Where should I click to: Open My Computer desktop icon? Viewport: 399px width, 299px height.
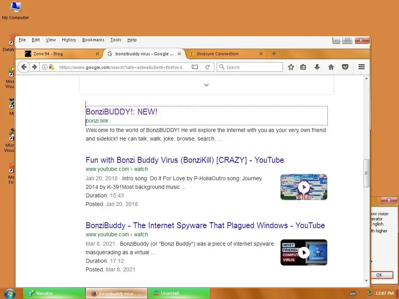tap(15, 11)
